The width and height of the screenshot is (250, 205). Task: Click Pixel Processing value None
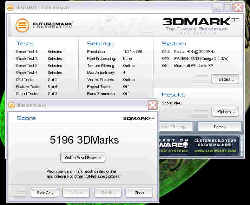(127, 59)
